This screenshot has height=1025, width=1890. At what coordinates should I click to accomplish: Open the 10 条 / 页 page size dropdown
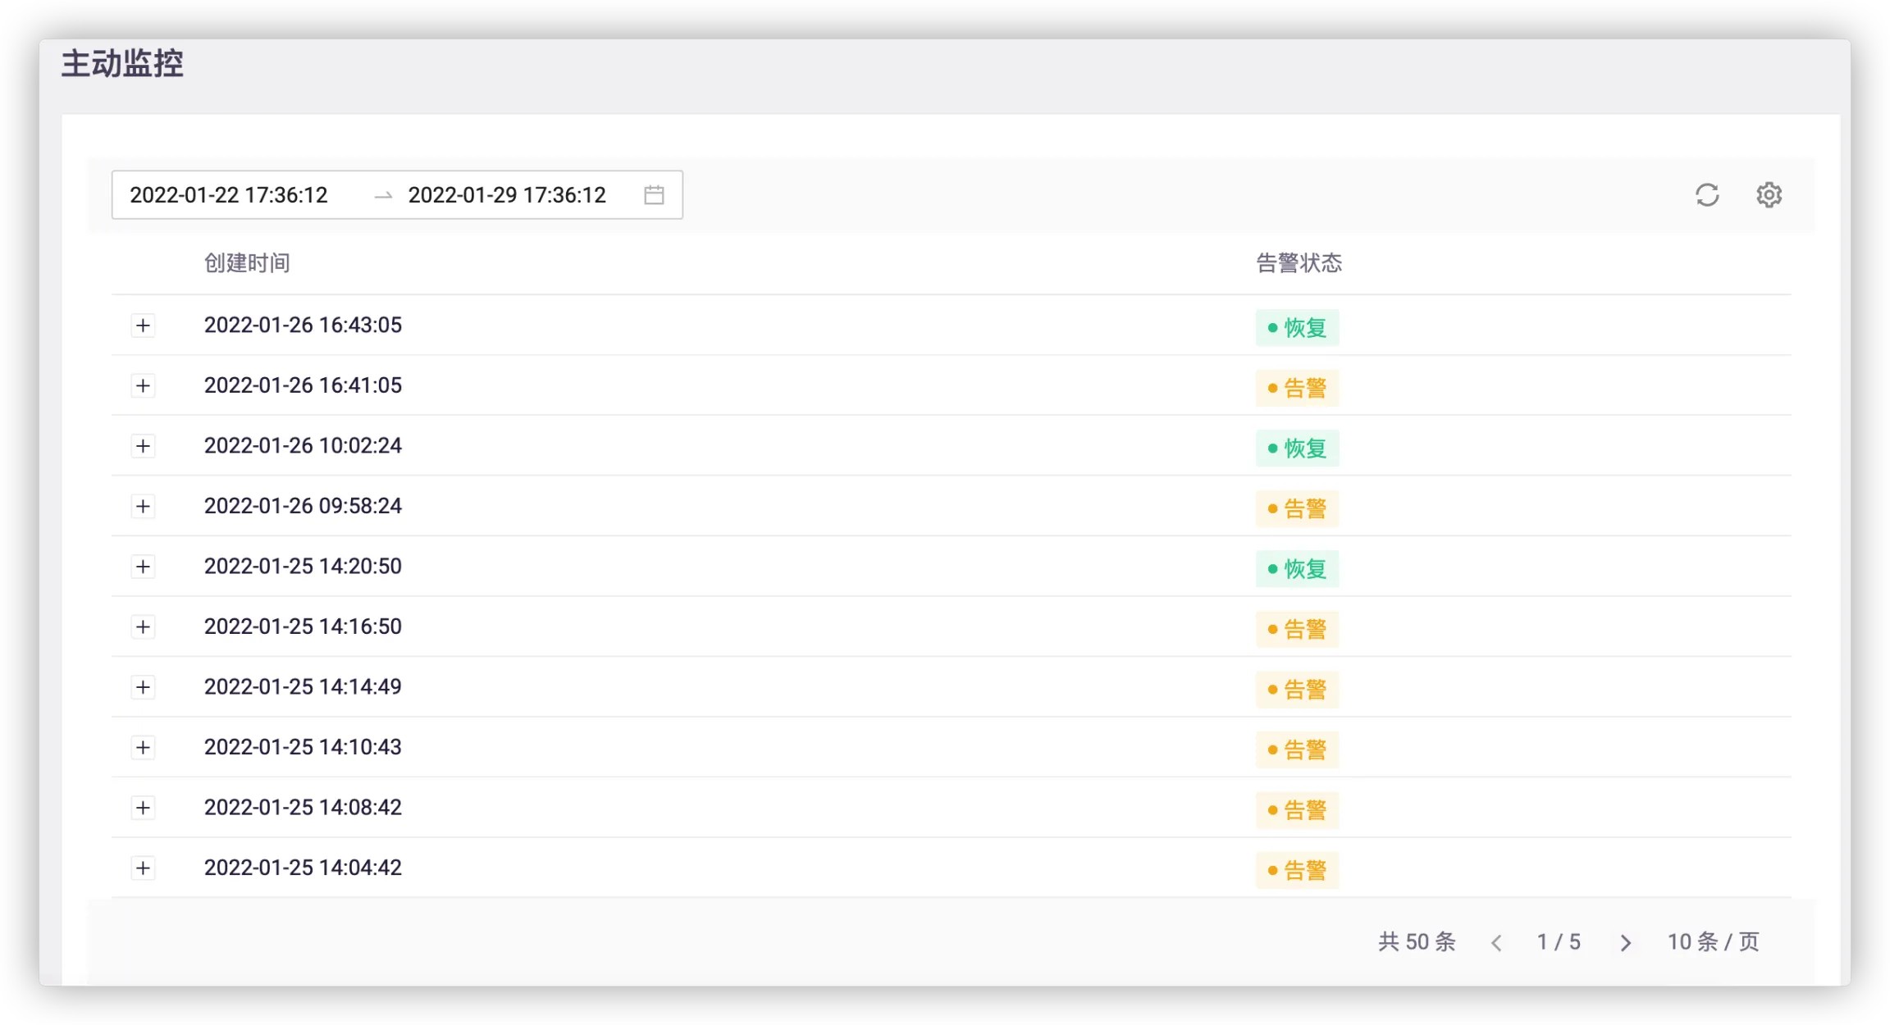point(1713,942)
